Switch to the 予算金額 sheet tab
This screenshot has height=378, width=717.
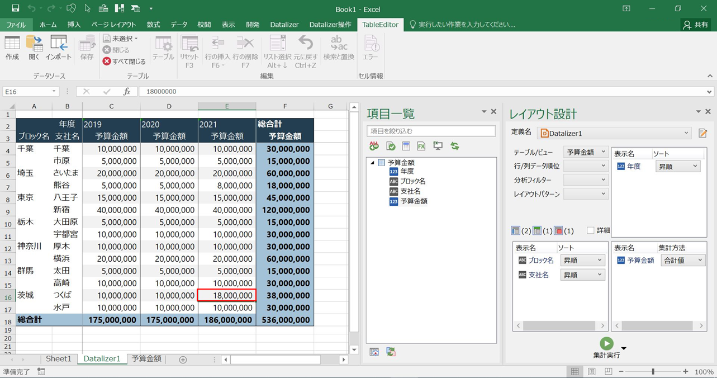tap(146, 359)
